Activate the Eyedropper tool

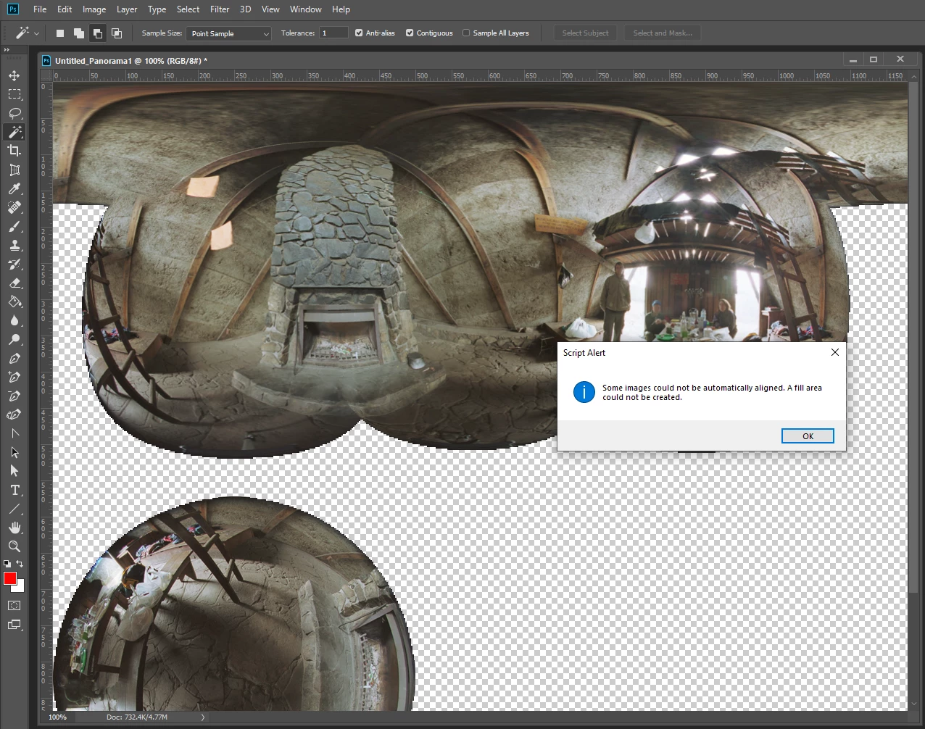[x=14, y=188]
